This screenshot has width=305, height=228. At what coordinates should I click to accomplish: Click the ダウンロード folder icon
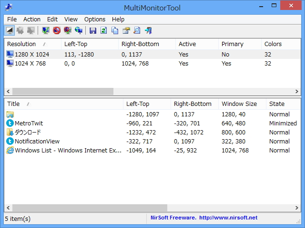tap(10, 132)
